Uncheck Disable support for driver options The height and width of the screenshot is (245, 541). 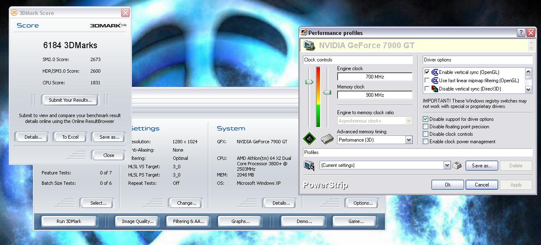[425, 119]
